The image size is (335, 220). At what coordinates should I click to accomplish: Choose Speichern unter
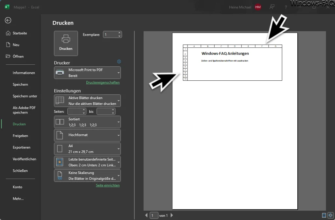25,96
